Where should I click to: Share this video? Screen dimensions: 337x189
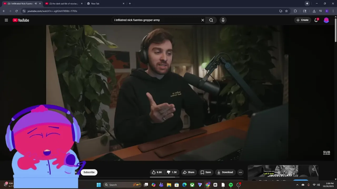[189, 172]
